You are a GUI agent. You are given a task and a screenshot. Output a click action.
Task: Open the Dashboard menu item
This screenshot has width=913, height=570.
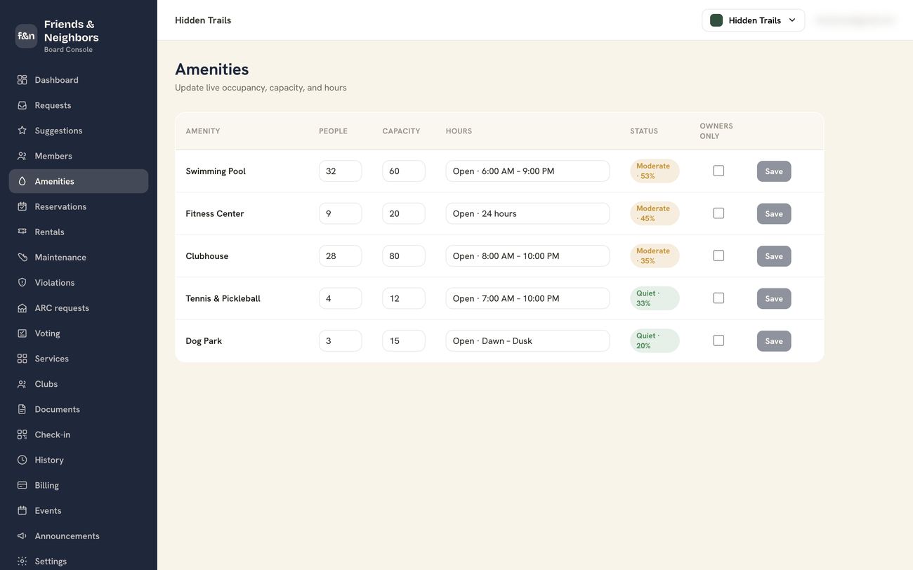79,80
